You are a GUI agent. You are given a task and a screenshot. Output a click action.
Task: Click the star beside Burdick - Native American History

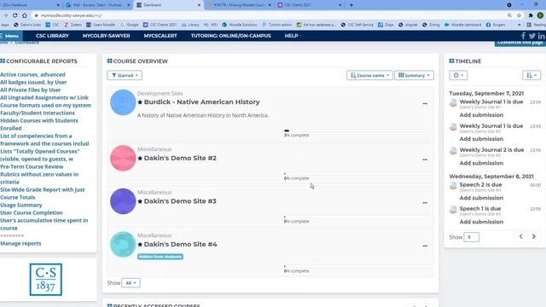click(140, 102)
